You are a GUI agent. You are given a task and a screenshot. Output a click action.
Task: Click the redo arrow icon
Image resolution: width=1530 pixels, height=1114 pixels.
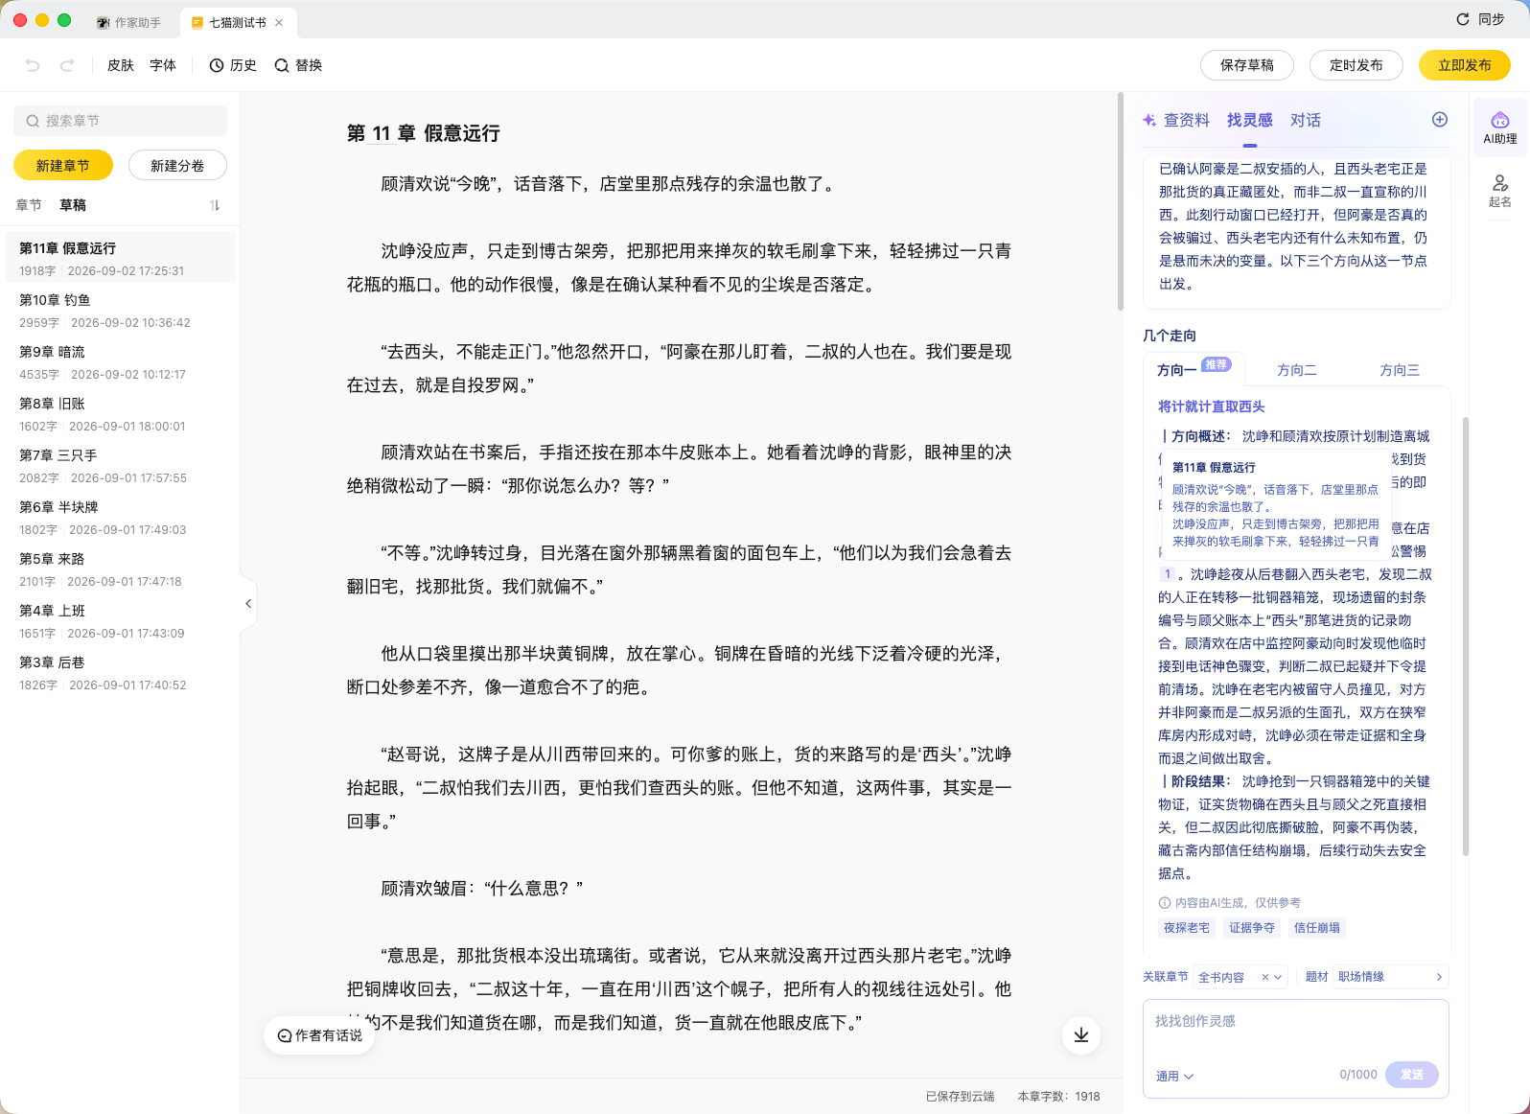pyautogui.click(x=67, y=65)
